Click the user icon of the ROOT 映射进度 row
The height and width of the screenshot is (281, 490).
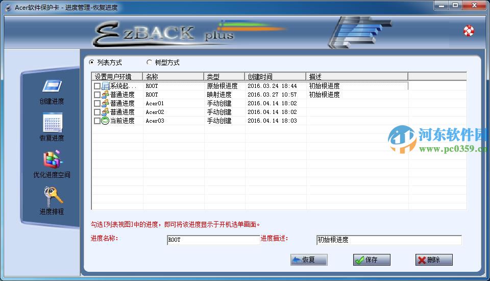105,95
